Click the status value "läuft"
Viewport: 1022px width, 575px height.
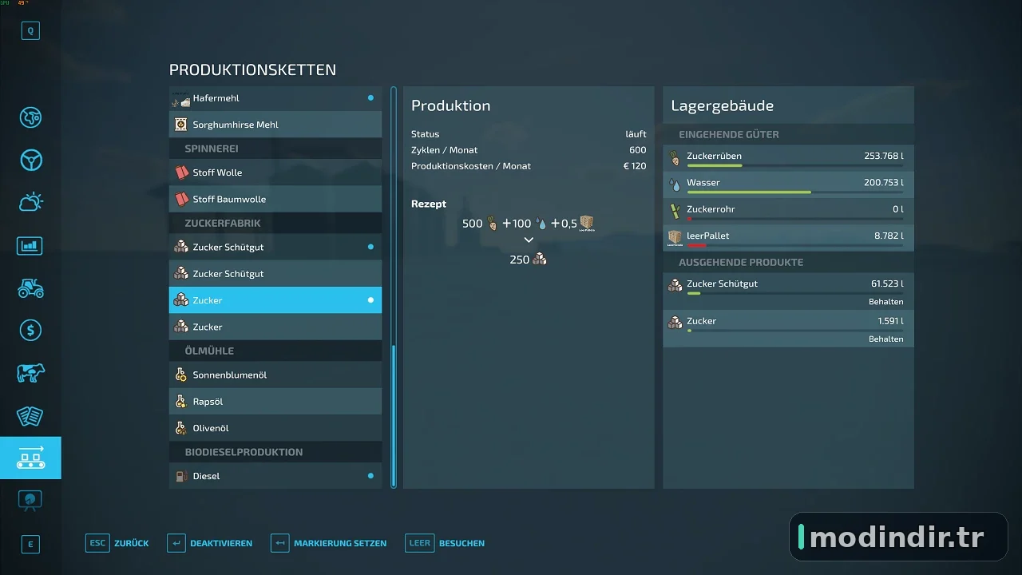pos(636,134)
